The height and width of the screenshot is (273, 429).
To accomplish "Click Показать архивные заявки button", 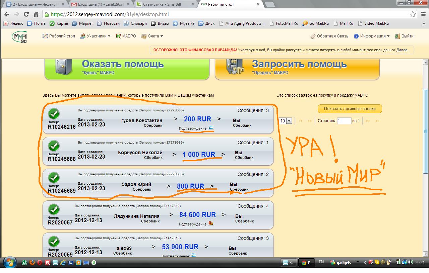I will click(350, 109).
